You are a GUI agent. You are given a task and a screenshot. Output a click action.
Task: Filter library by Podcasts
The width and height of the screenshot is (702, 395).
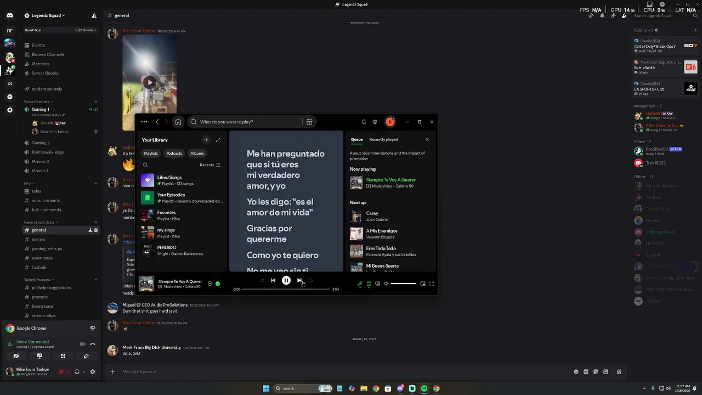click(174, 153)
